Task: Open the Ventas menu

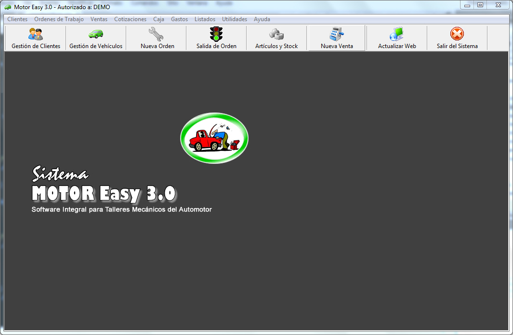Action: [99, 19]
